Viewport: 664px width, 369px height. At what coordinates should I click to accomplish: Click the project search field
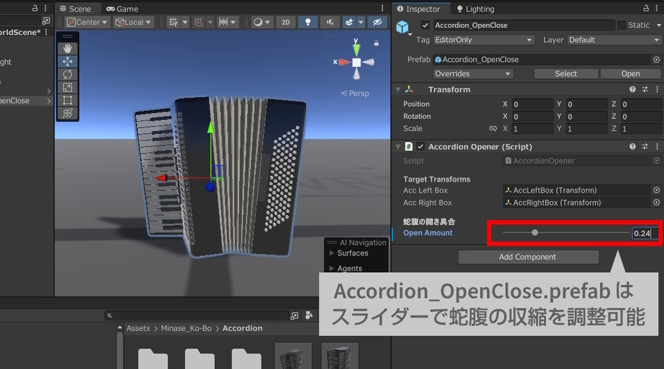pyautogui.click(x=196, y=316)
